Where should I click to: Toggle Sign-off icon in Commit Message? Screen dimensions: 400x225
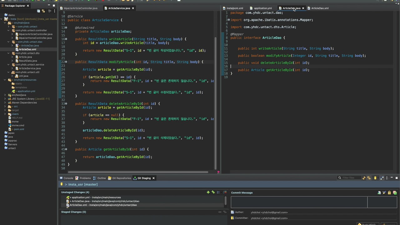tap(384, 193)
